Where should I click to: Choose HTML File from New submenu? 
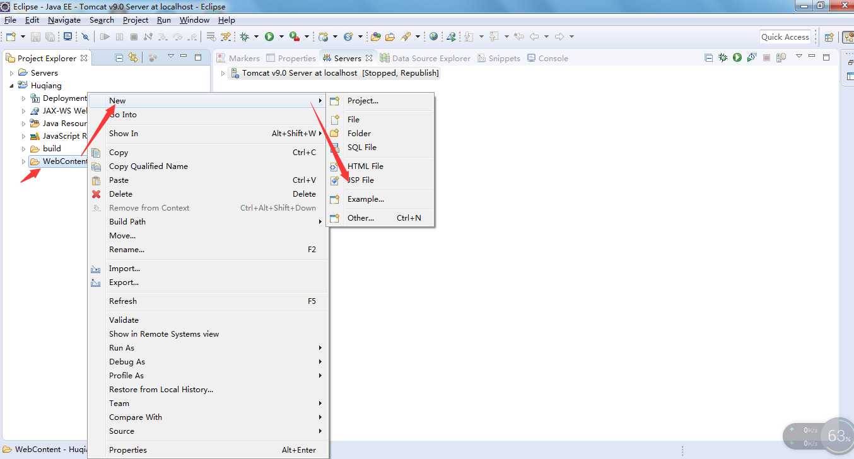380,166
